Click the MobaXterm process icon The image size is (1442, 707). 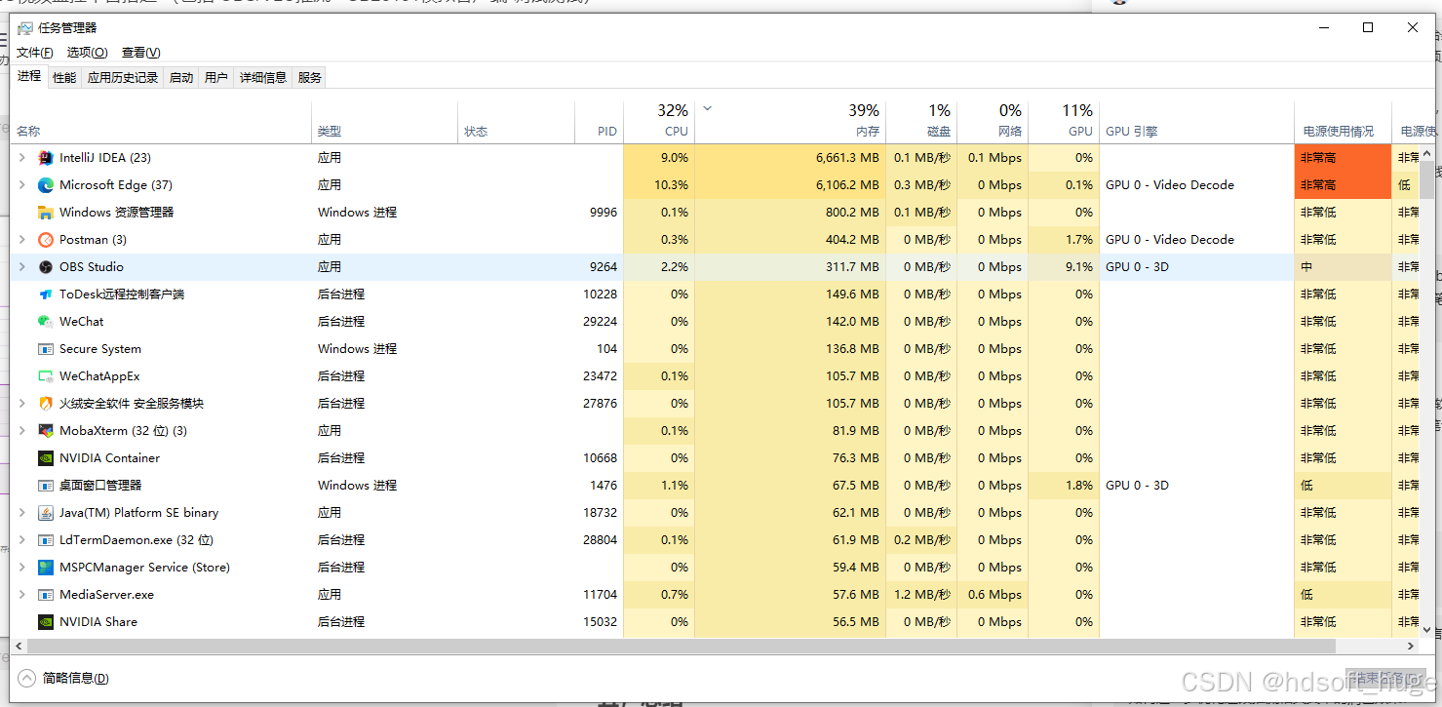[x=45, y=430]
